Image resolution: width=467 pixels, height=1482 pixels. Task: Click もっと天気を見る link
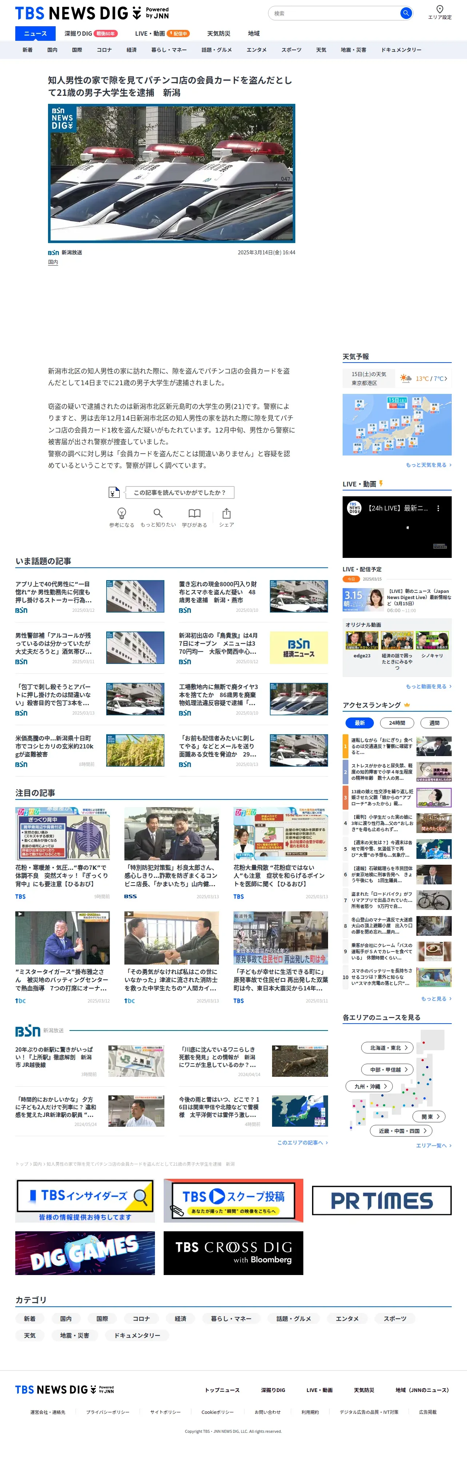428,465
